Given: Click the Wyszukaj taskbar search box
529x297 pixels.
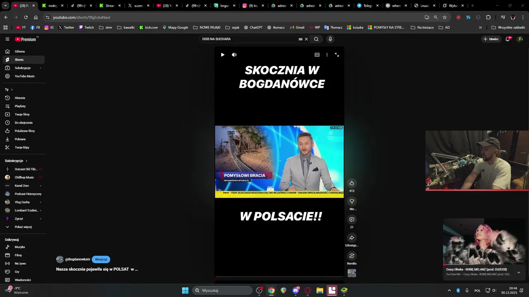Looking at the screenshot, I should click(x=223, y=290).
